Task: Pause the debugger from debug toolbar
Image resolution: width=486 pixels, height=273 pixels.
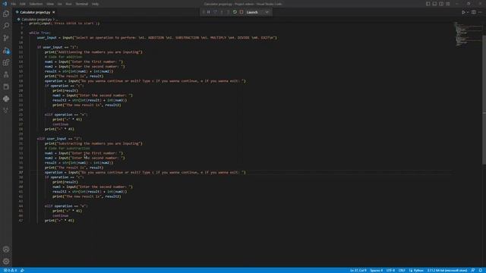Action: coord(209,12)
